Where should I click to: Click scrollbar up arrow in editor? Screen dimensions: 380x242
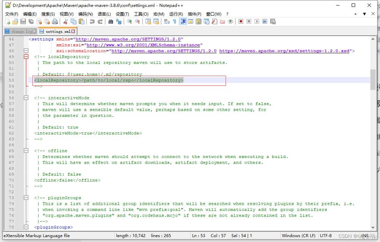[373, 39]
